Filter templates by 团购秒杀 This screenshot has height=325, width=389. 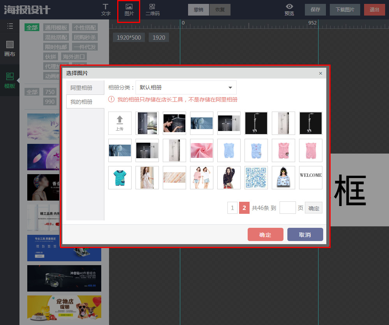[85, 37]
